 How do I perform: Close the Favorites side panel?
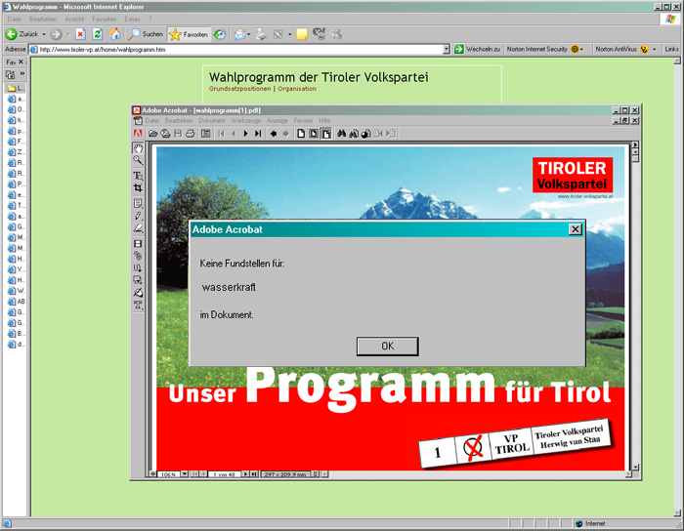pos(21,61)
